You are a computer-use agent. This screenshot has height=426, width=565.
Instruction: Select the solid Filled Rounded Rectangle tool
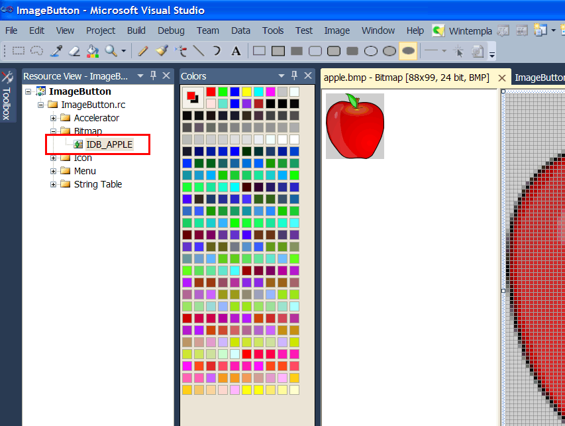click(x=352, y=51)
